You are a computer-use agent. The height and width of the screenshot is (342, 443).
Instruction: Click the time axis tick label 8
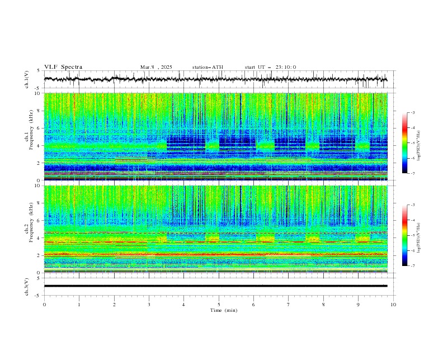click(323, 305)
